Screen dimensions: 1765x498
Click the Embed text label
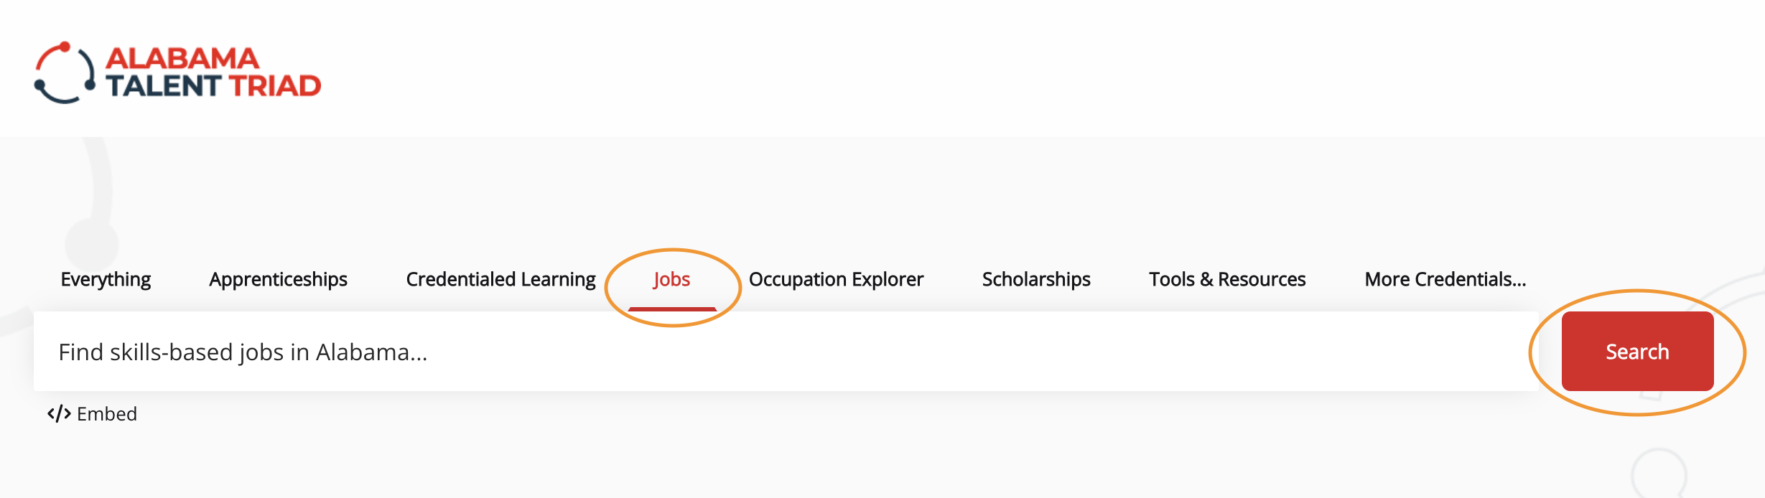click(107, 414)
